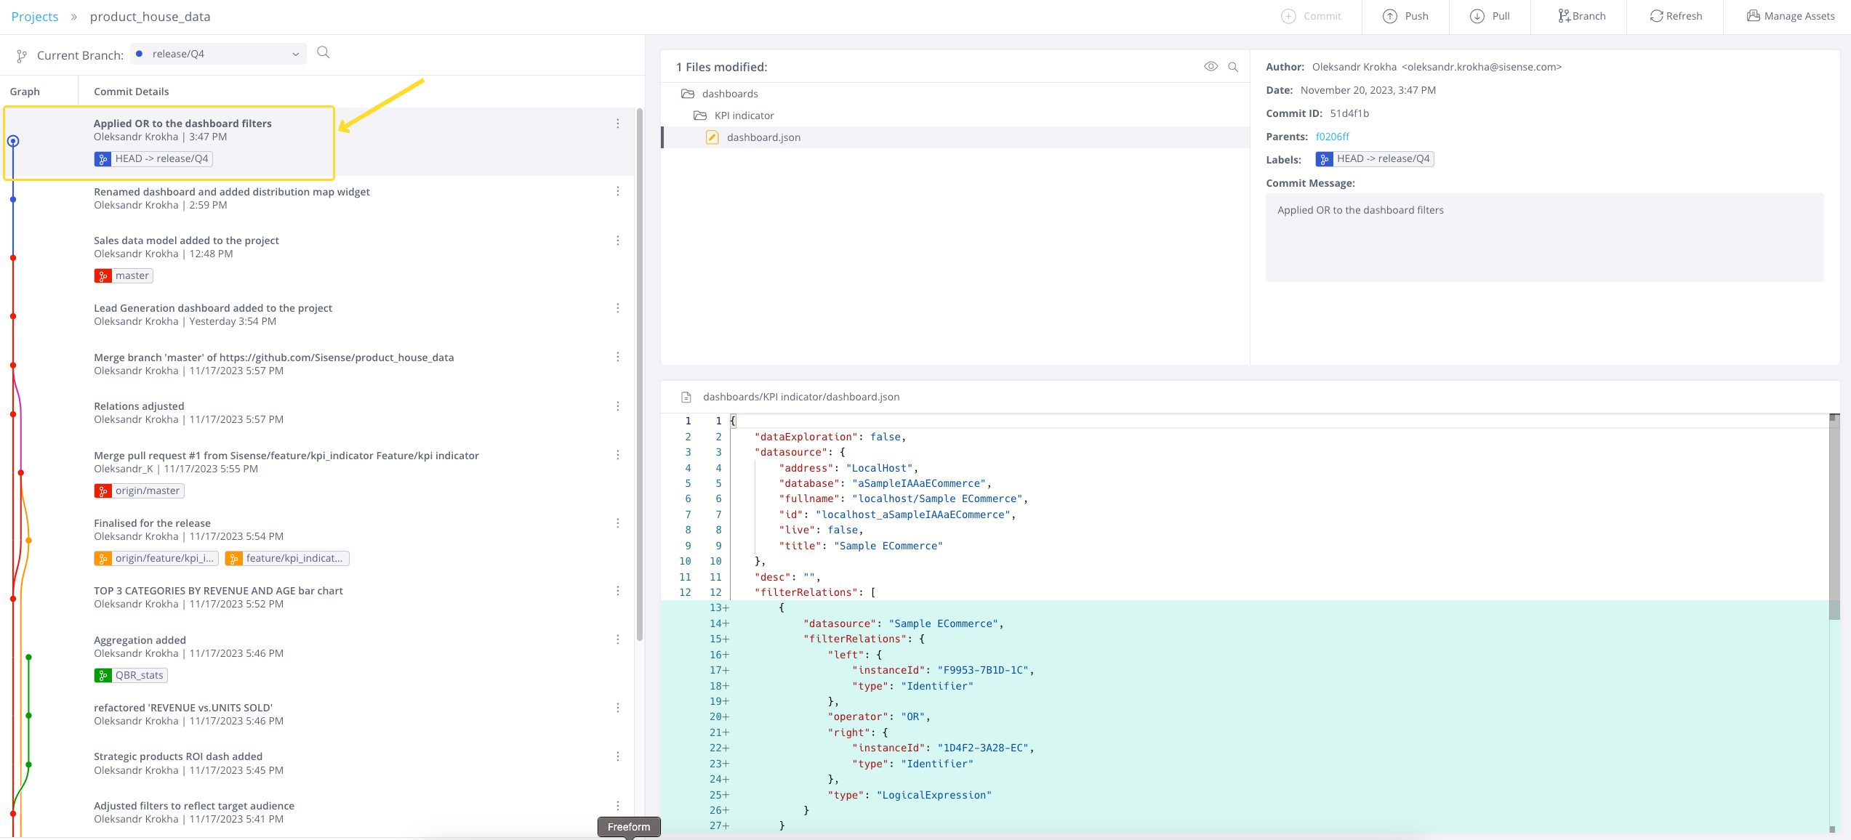The image size is (1851, 840).
Task: Open options menu for Lead Generation commit
Action: (x=618, y=308)
